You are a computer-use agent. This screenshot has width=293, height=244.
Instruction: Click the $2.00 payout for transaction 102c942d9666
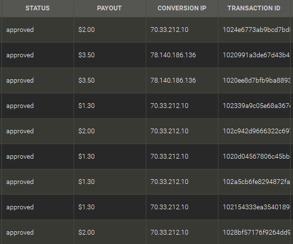pos(87,131)
